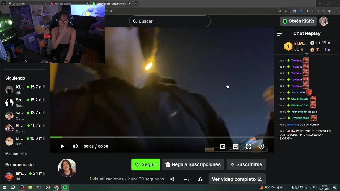The height and width of the screenshot is (191, 340).
Task: Close the Google Maps tab
Action: [45, 4]
